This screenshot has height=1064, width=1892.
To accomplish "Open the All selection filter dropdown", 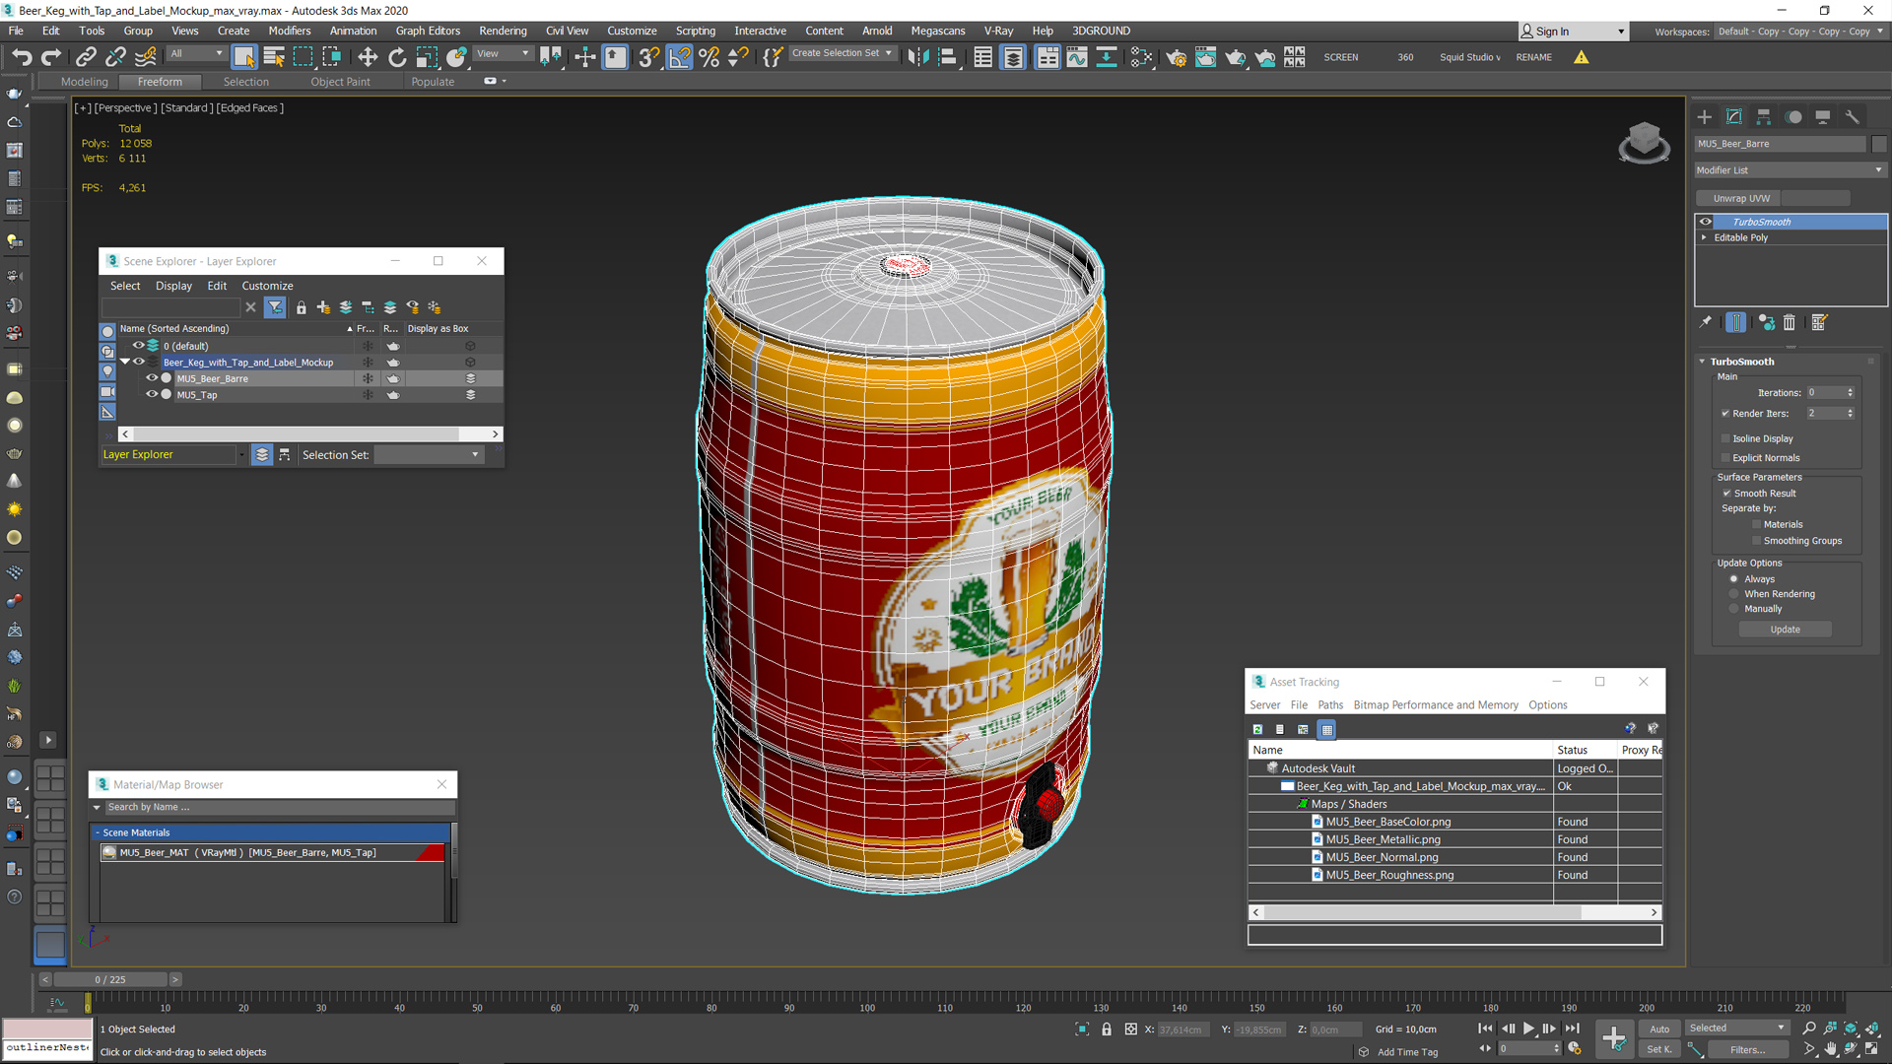I will 196,53.
